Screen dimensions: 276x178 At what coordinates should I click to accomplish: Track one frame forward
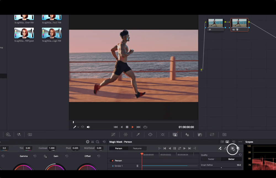point(189,148)
